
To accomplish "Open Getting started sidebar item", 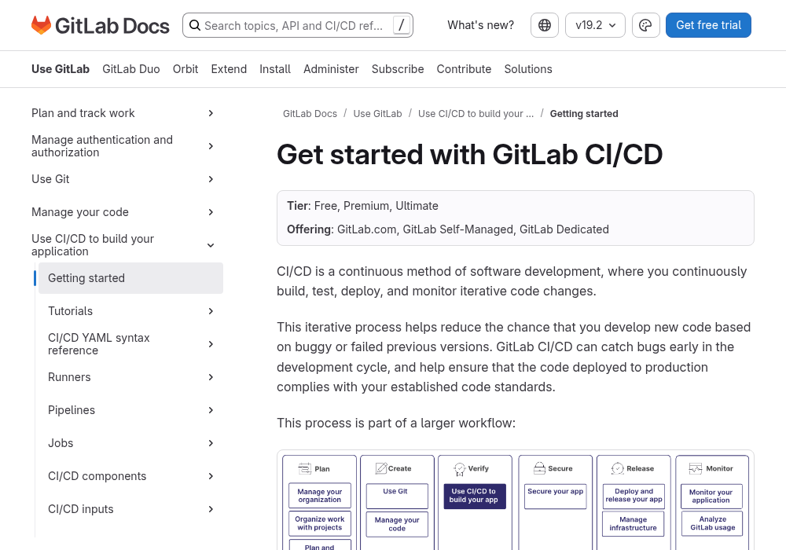I will 130,278.
